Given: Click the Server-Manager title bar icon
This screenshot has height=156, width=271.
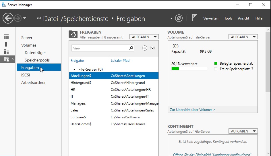Looking at the screenshot, I should click(4, 5).
